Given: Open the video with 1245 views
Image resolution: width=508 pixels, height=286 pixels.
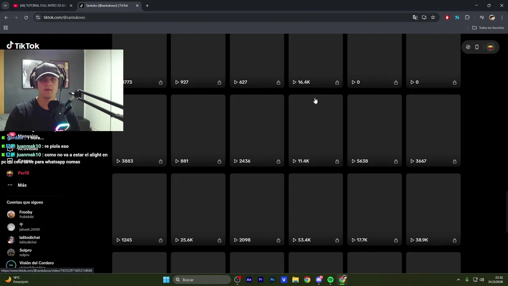Looking at the screenshot, I should click(x=139, y=209).
